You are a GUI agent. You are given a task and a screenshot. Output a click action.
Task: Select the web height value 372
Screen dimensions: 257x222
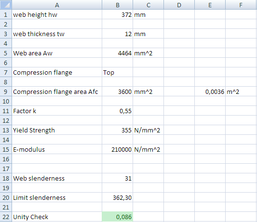click(117, 14)
